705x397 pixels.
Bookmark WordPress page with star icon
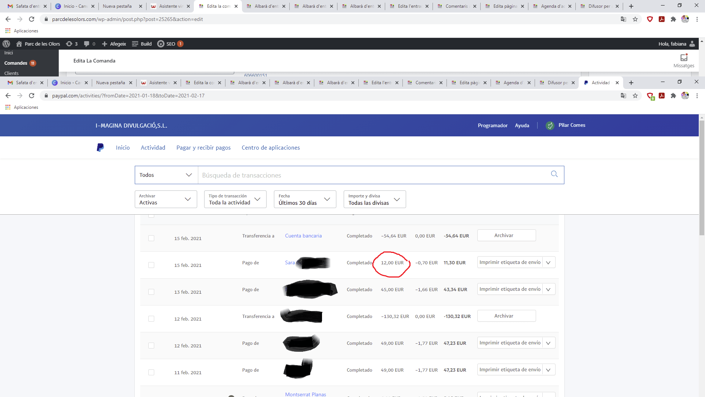coord(635,19)
